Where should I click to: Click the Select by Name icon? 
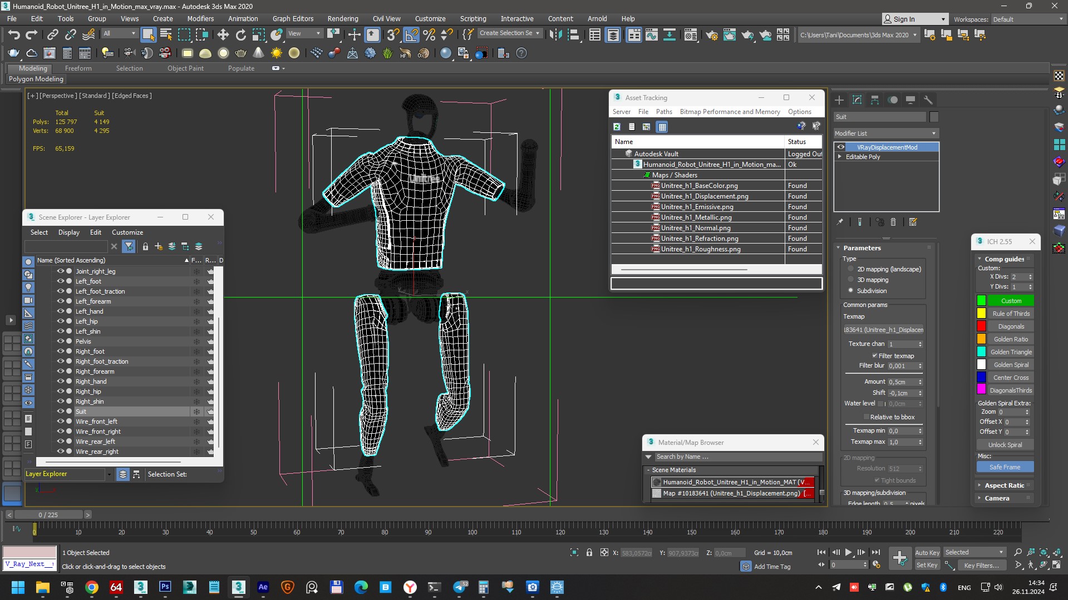[x=166, y=35]
